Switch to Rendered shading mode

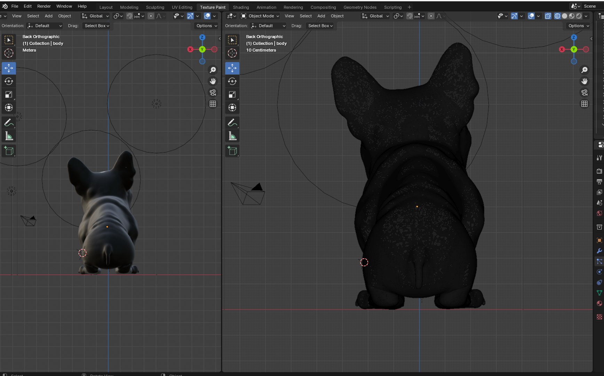click(579, 16)
